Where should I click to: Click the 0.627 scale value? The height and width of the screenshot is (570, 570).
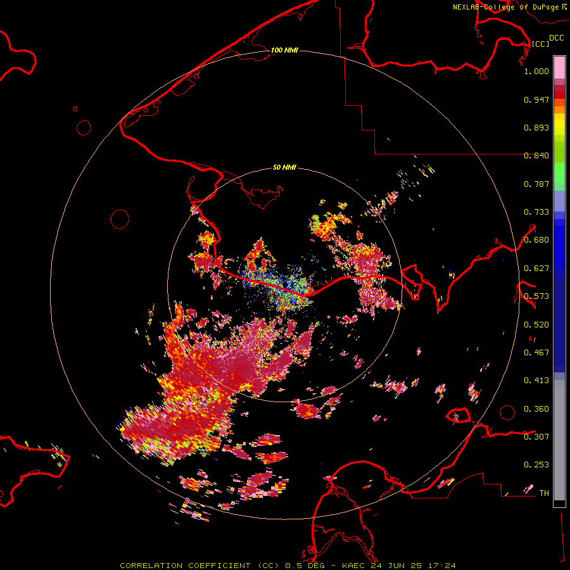point(536,269)
